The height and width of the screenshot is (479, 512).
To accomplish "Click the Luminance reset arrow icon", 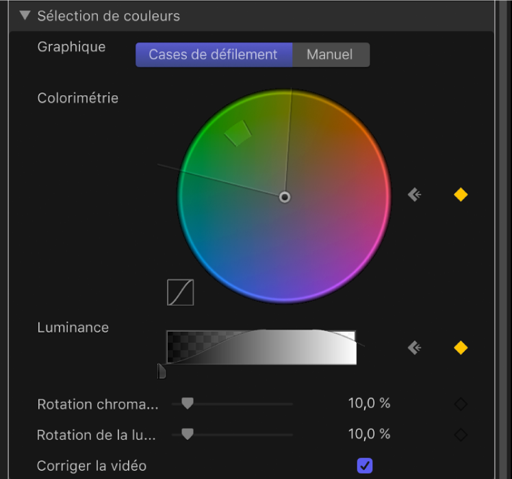I will tap(414, 348).
